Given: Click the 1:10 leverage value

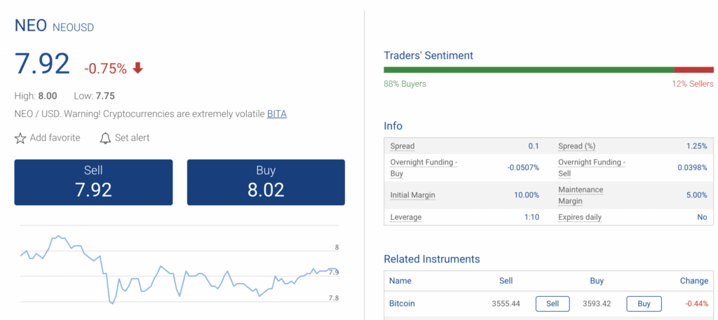Looking at the screenshot, I should click(531, 217).
